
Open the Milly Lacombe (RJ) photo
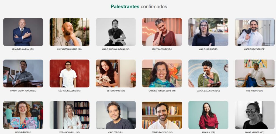[162, 32]
